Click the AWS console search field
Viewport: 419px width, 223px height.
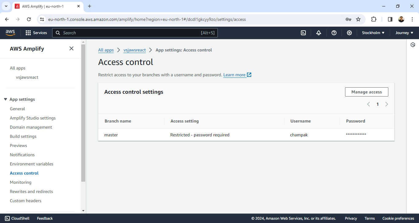click(135, 33)
